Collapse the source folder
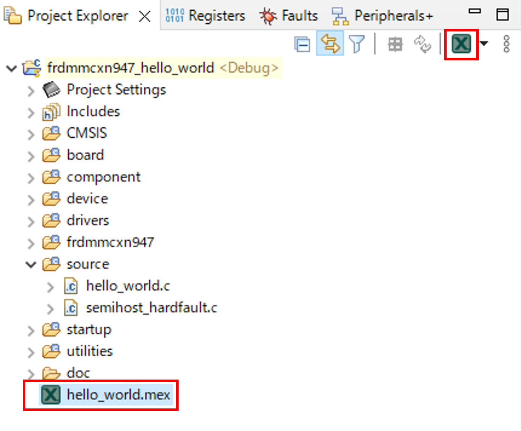Screen dimensions: 522x431 tap(31, 264)
